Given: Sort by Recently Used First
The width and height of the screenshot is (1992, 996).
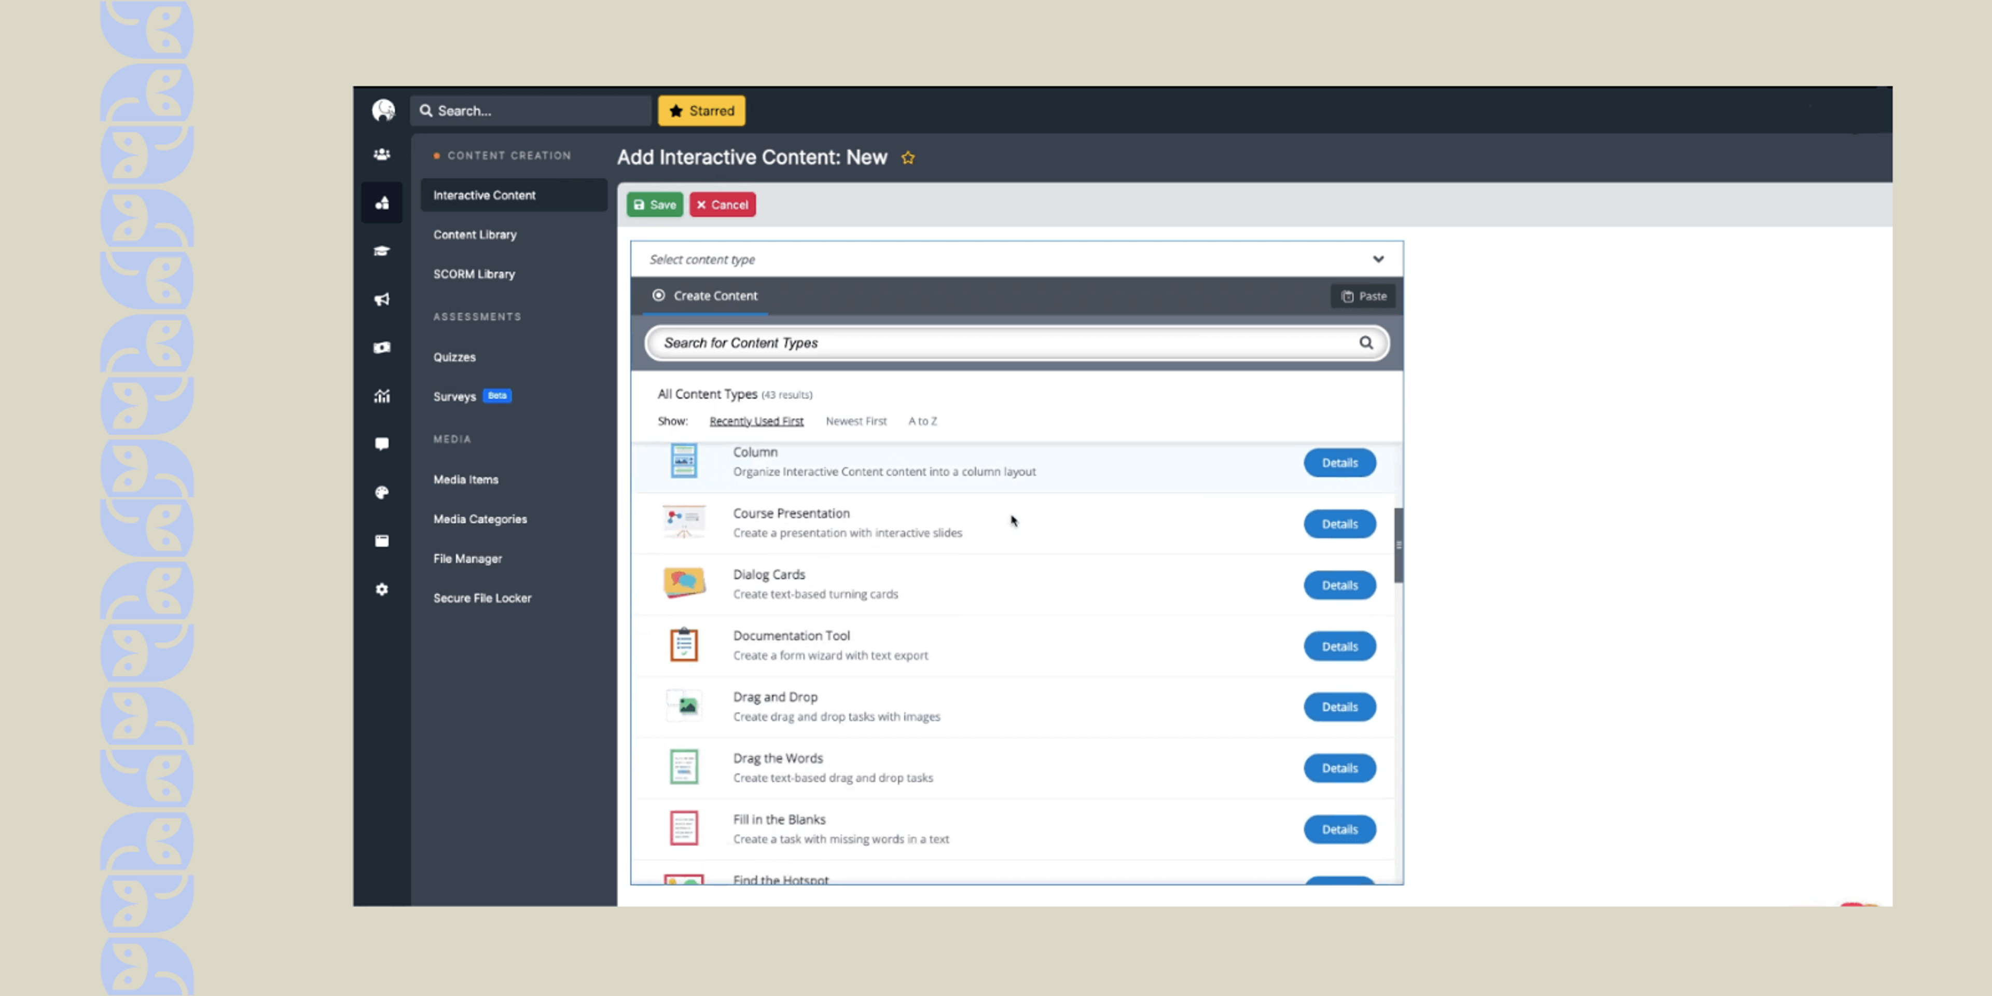Looking at the screenshot, I should tap(756, 421).
